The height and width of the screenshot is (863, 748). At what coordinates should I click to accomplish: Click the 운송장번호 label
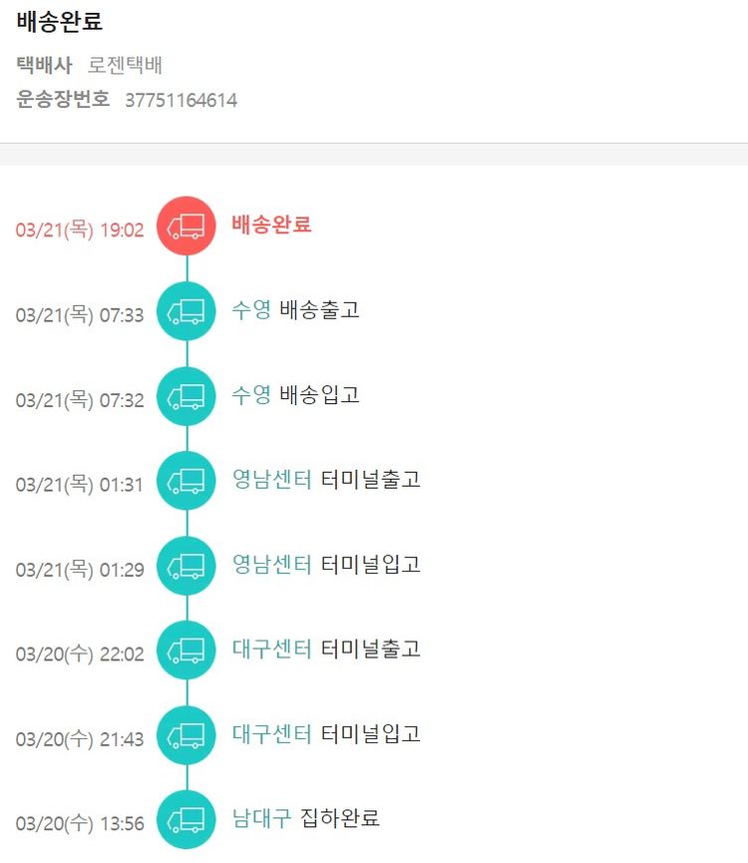click(x=63, y=100)
